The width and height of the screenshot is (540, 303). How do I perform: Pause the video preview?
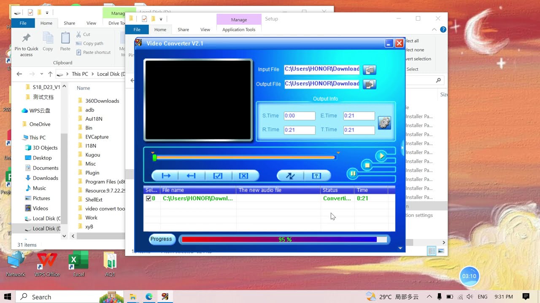(x=353, y=173)
